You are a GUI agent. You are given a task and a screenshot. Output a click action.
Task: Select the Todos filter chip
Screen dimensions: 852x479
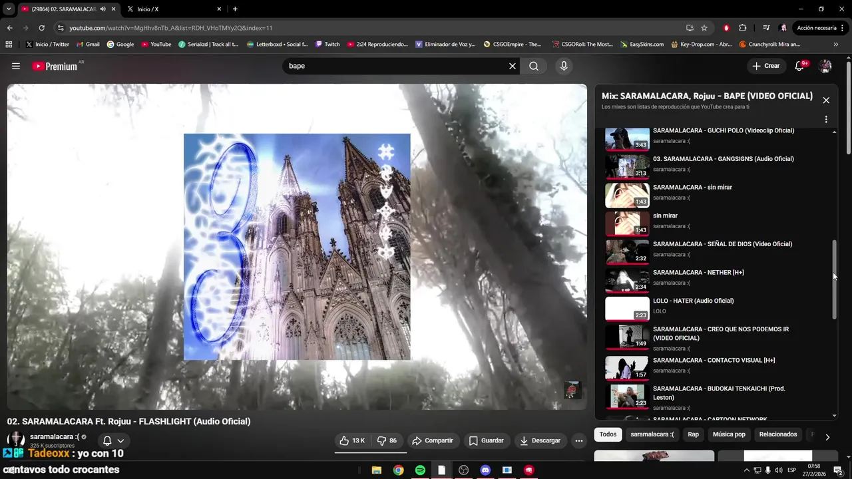tap(608, 434)
